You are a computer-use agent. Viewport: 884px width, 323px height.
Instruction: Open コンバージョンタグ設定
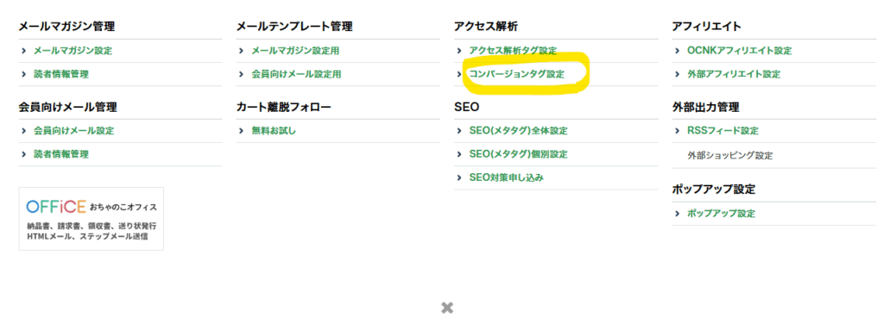(x=516, y=74)
